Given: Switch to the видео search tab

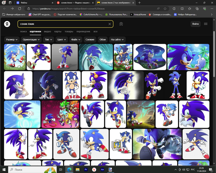Looking at the screenshot, I should tap(48, 32).
